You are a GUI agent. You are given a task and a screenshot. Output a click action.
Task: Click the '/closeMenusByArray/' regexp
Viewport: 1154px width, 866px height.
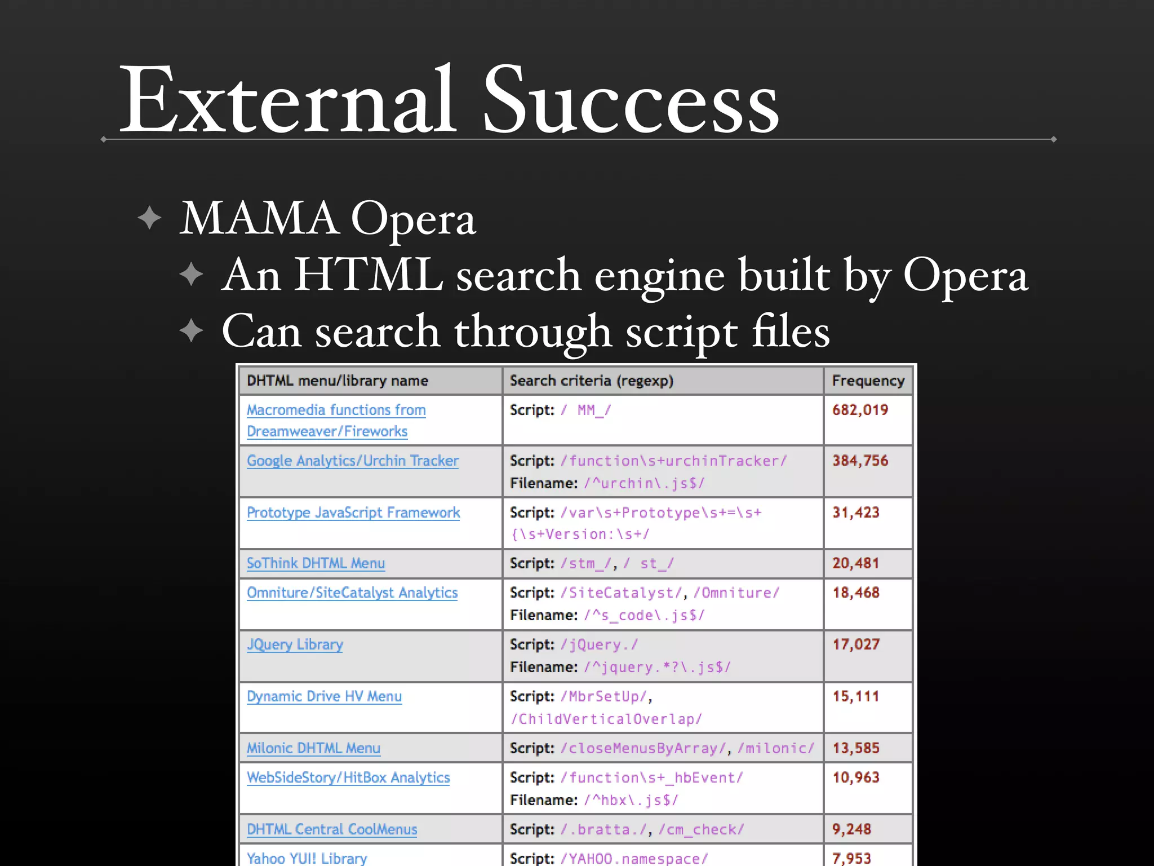pos(643,748)
